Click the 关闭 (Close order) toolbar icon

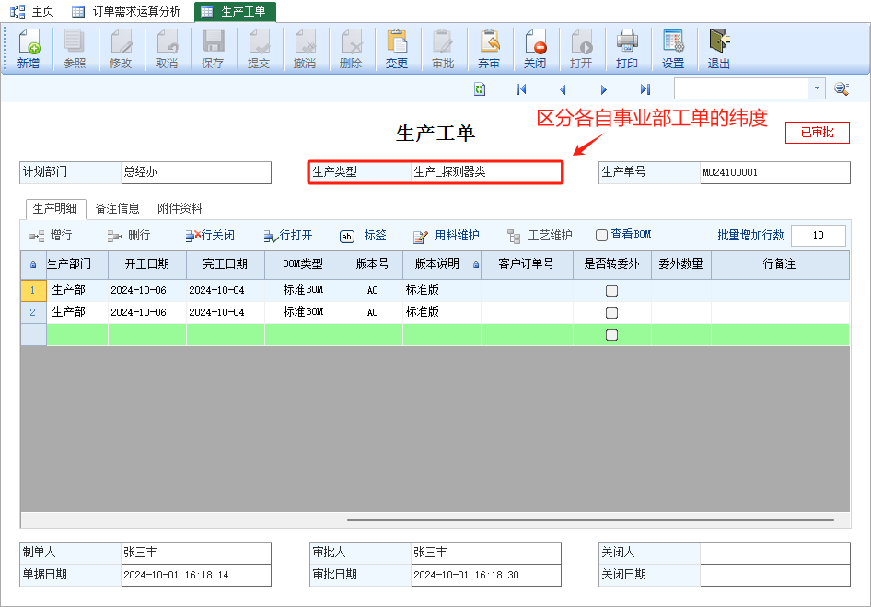point(535,49)
